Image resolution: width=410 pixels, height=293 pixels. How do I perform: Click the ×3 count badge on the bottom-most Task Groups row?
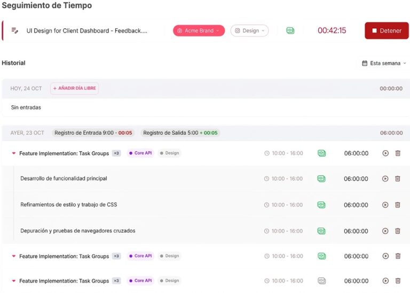(116, 281)
